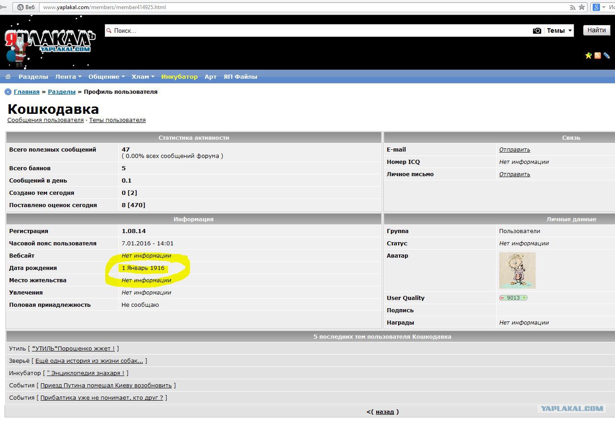Increase User Quality with the plus sign
This screenshot has height=422, width=615.
coord(524,298)
